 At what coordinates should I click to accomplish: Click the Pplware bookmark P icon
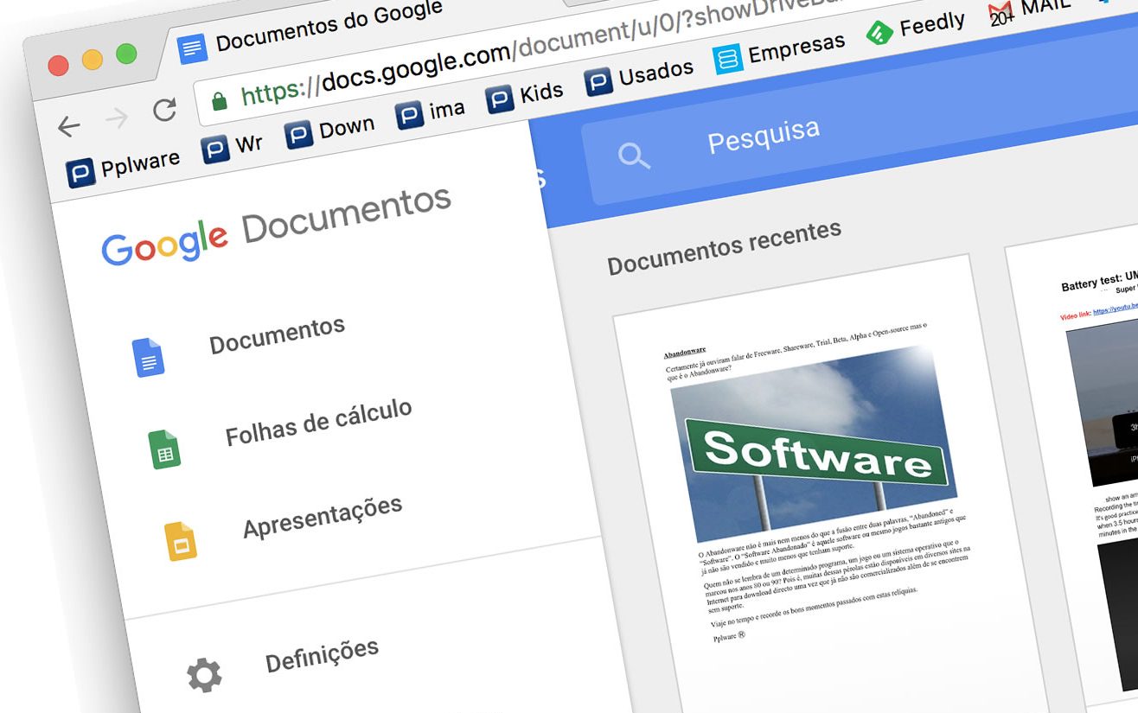click(80, 173)
